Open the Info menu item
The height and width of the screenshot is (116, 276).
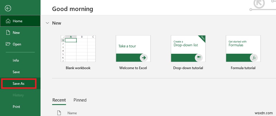(x=16, y=60)
